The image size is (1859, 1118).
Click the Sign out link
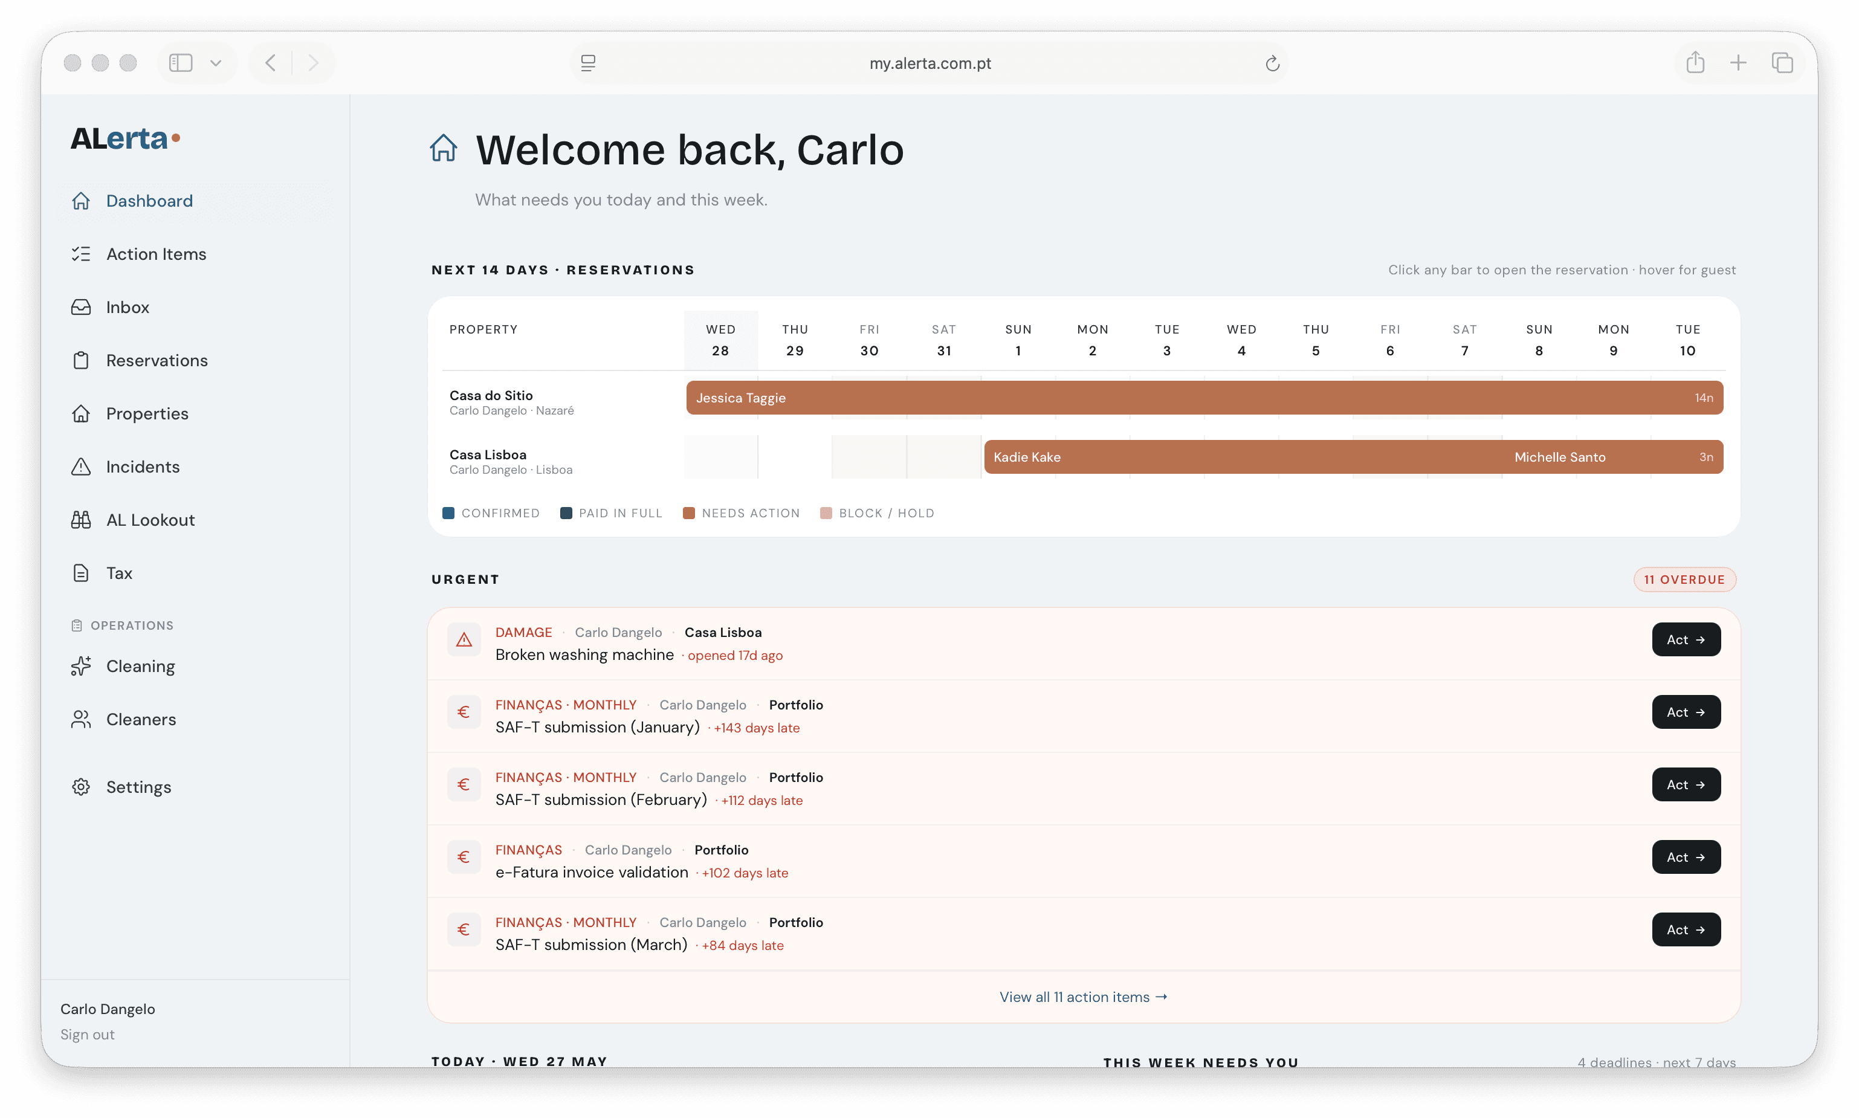88,1035
